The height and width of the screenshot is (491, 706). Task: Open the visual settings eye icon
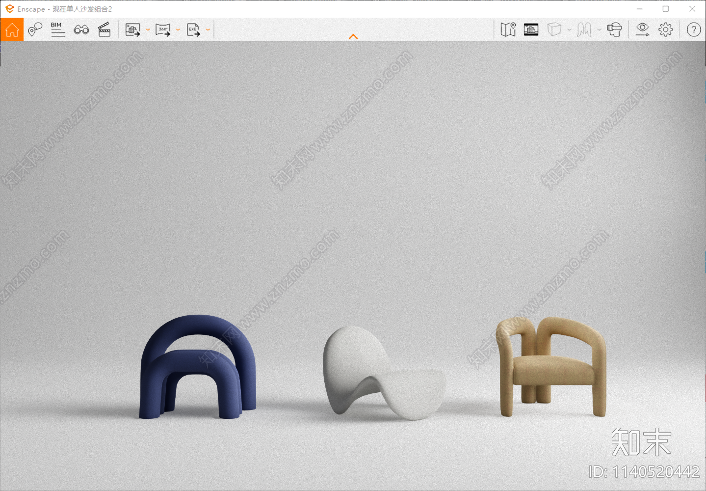pyautogui.click(x=642, y=29)
